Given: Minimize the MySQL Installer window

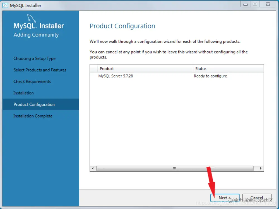Looking at the screenshot, I should pyautogui.click(x=246, y=4).
